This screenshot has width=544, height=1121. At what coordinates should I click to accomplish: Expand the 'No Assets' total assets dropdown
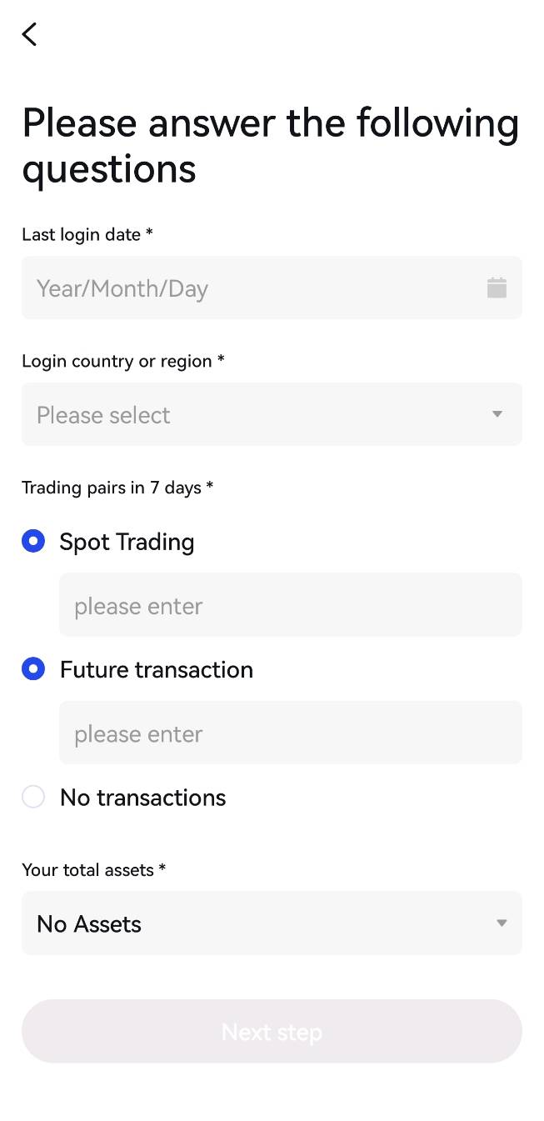(272, 923)
